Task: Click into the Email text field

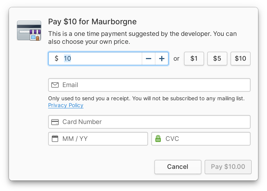Action: pyautogui.click(x=153, y=85)
